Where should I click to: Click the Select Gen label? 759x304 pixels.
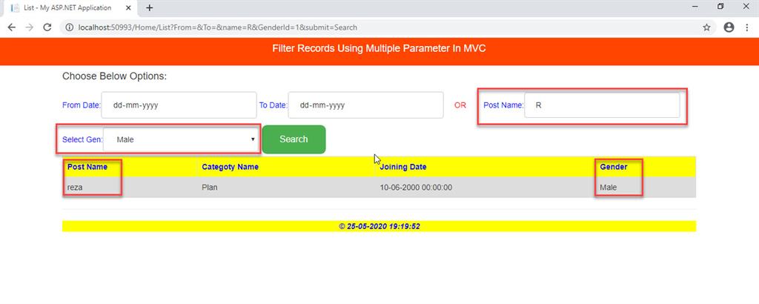pos(82,139)
